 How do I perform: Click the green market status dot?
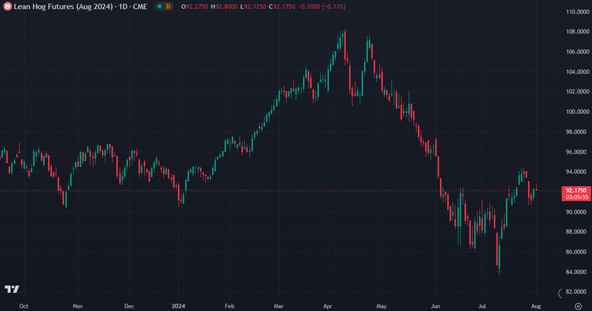(158, 6)
